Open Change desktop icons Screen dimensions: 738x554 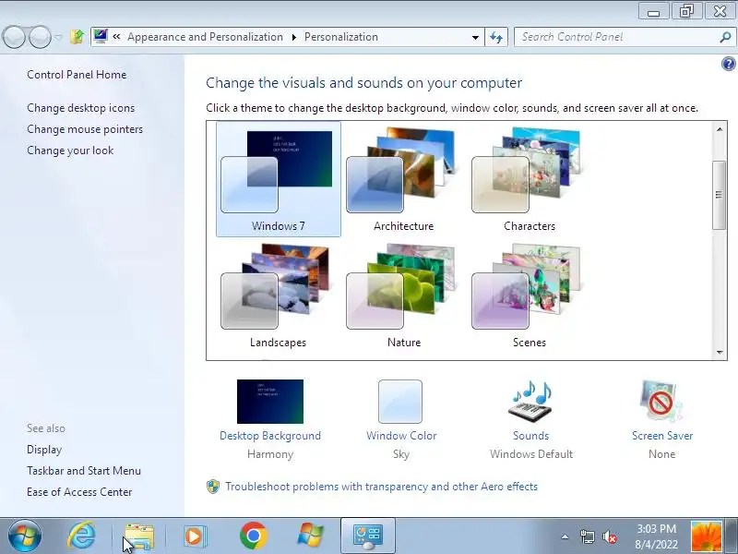pyautogui.click(x=80, y=108)
